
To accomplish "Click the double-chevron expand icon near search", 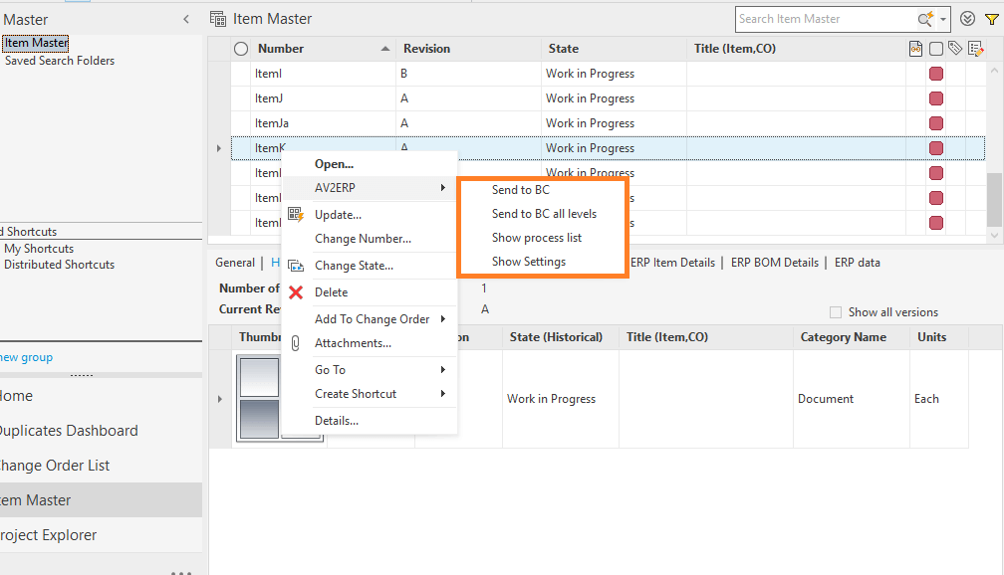I will pyautogui.click(x=967, y=19).
